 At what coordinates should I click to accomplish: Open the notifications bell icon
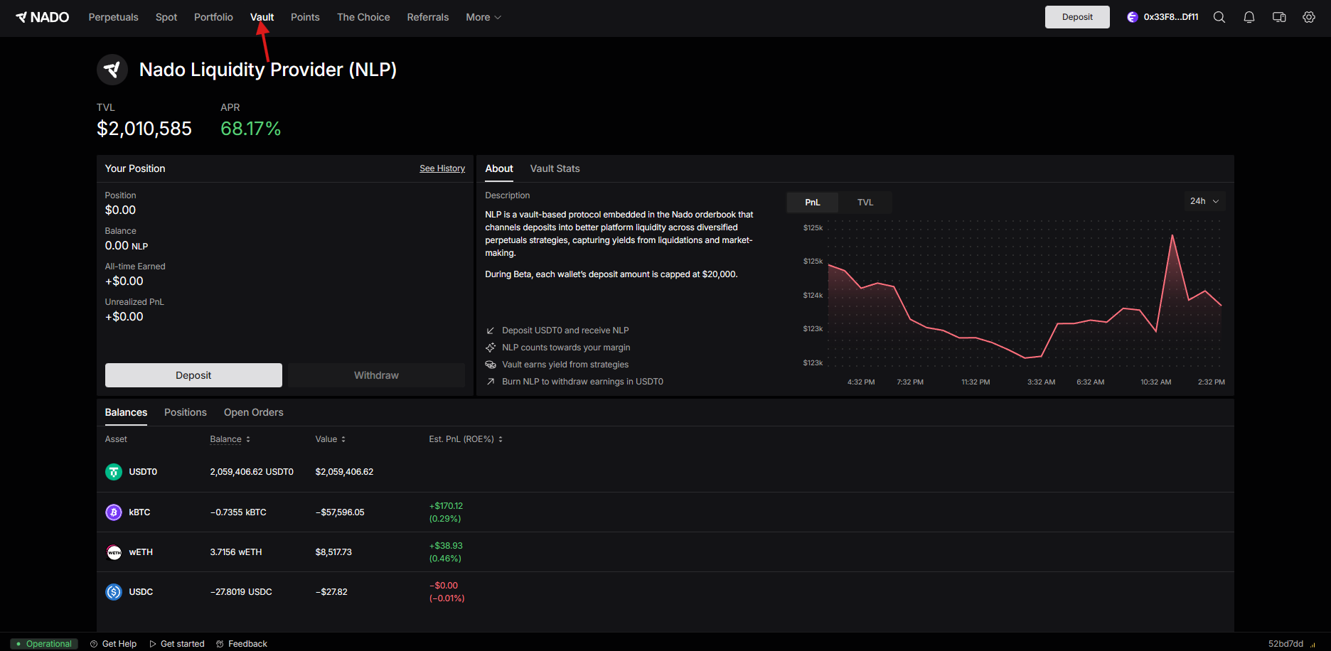1249,17
